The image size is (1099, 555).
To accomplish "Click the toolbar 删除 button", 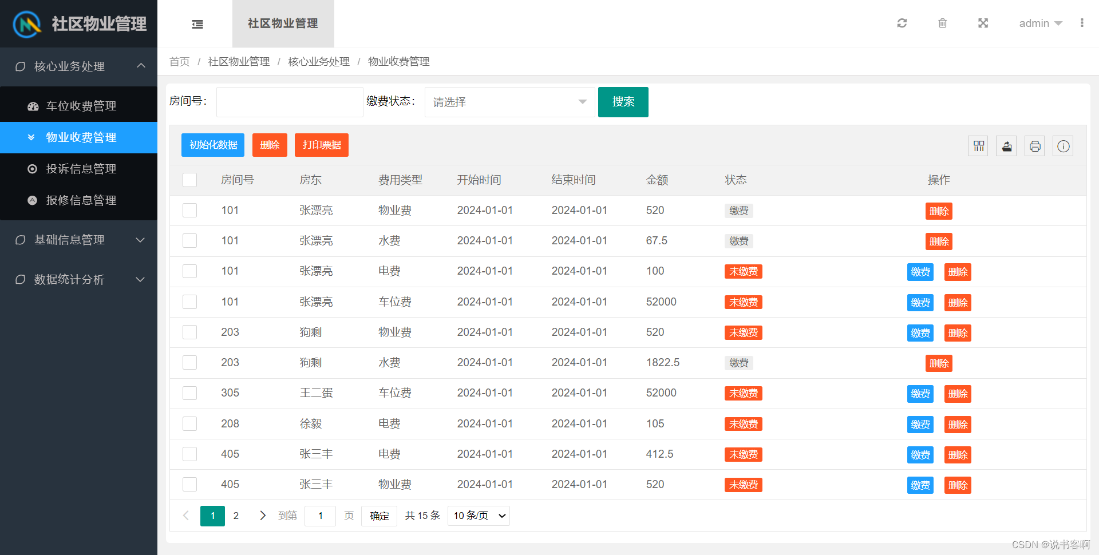I will [x=270, y=145].
